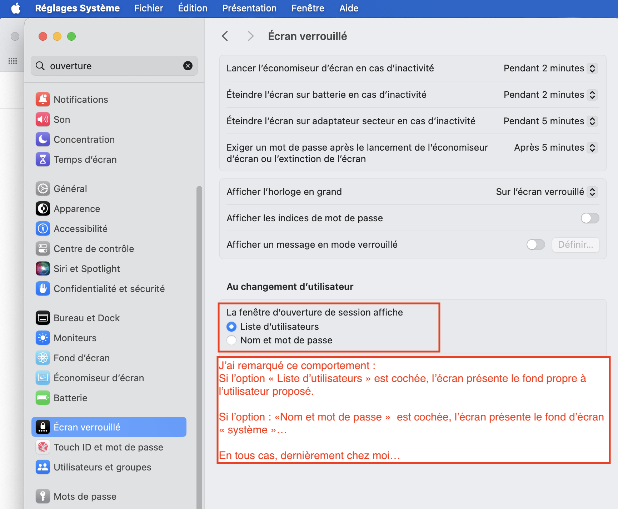Click the Confidentialité et sécurité hand icon
Viewport: 618px width, 509px height.
point(43,288)
